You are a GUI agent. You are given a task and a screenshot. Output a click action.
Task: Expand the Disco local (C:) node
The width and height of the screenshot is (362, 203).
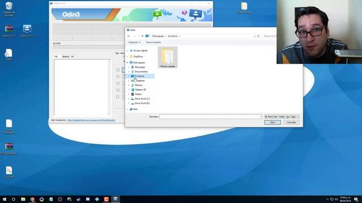tap(129, 99)
